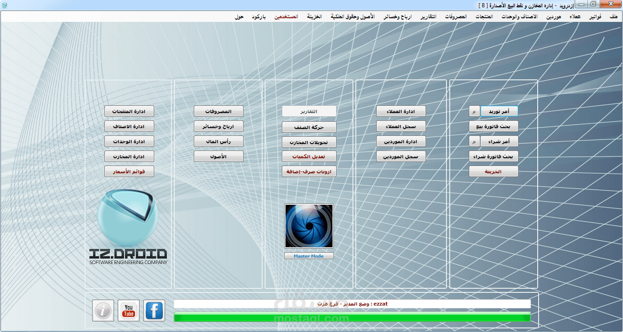Open the المصروفات menu in the menu bar
The width and height of the screenshot is (623, 332).
[x=455, y=17]
